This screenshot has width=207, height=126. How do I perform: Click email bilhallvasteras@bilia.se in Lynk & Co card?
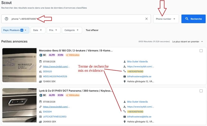pyautogui.click(x=139, y=117)
